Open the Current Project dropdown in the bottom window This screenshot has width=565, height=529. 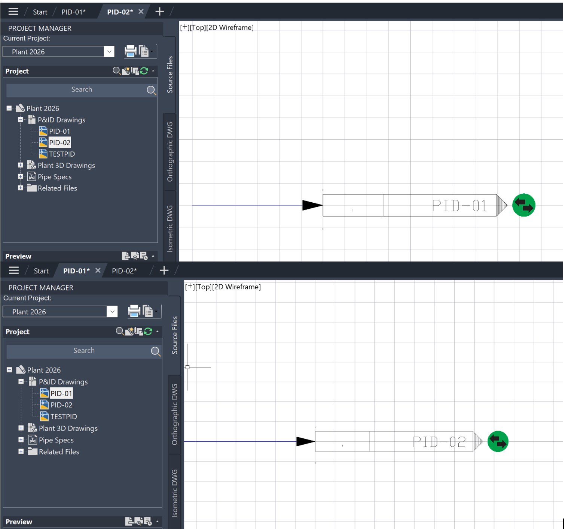tap(112, 312)
